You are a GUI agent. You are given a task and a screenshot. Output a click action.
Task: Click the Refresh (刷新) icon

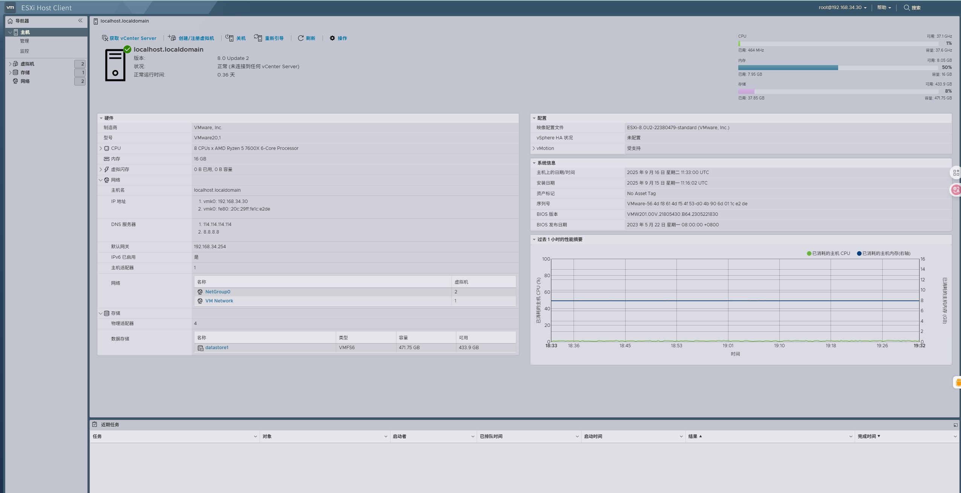[x=301, y=38]
